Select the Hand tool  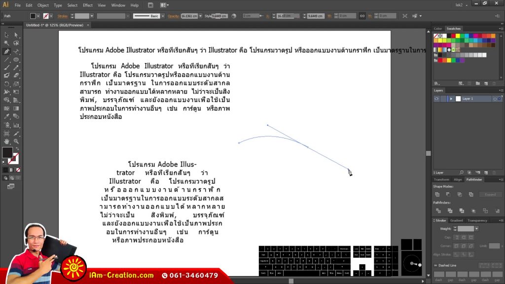[x=6, y=142]
